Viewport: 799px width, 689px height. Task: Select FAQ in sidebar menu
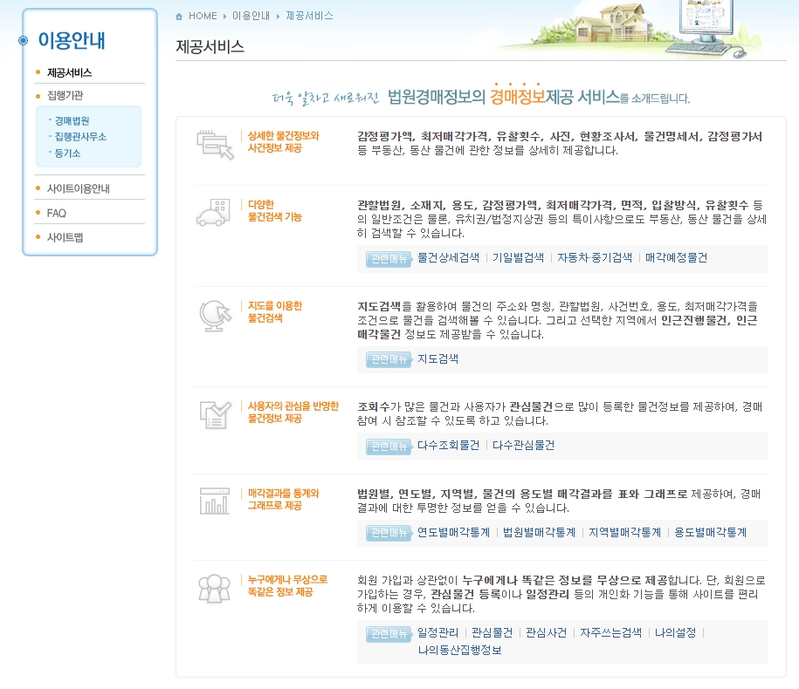click(x=57, y=213)
